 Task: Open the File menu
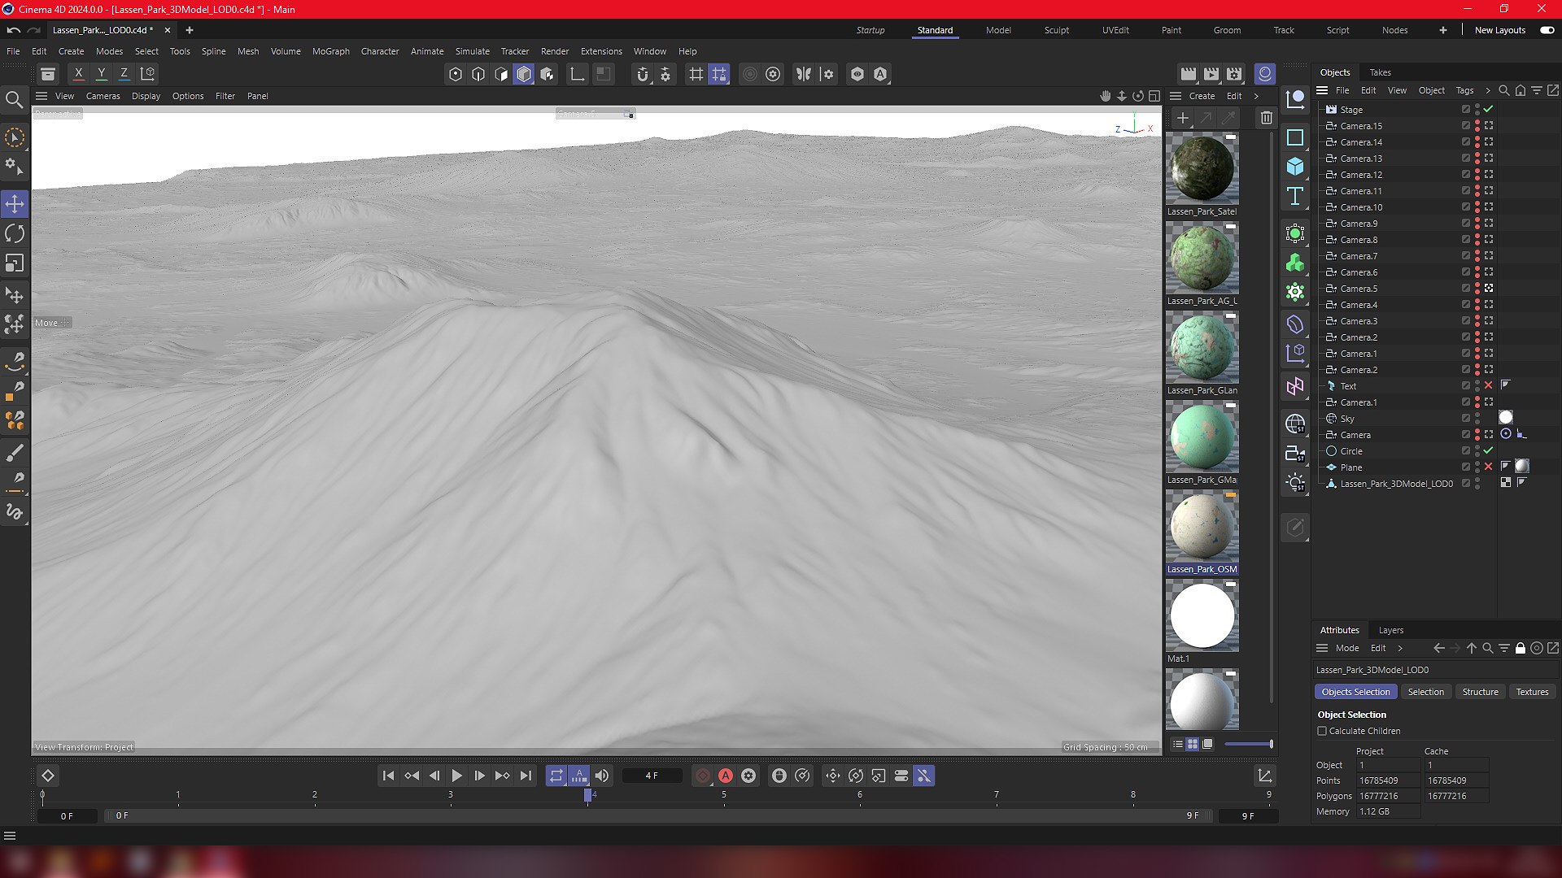pyautogui.click(x=13, y=51)
